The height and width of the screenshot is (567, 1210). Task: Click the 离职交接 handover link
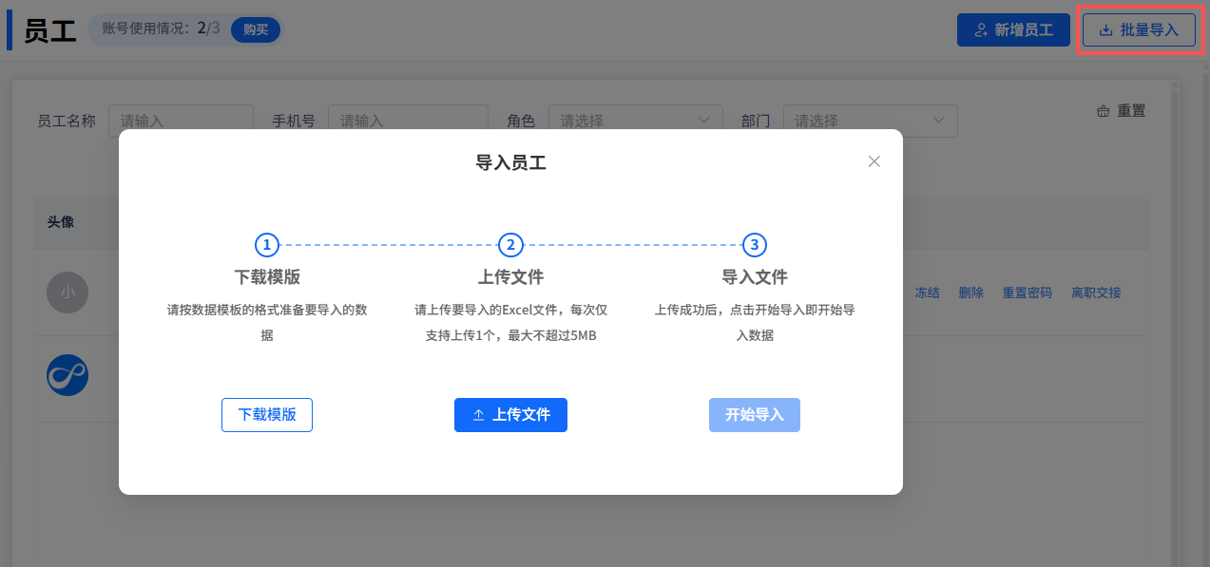point(1096,293)
